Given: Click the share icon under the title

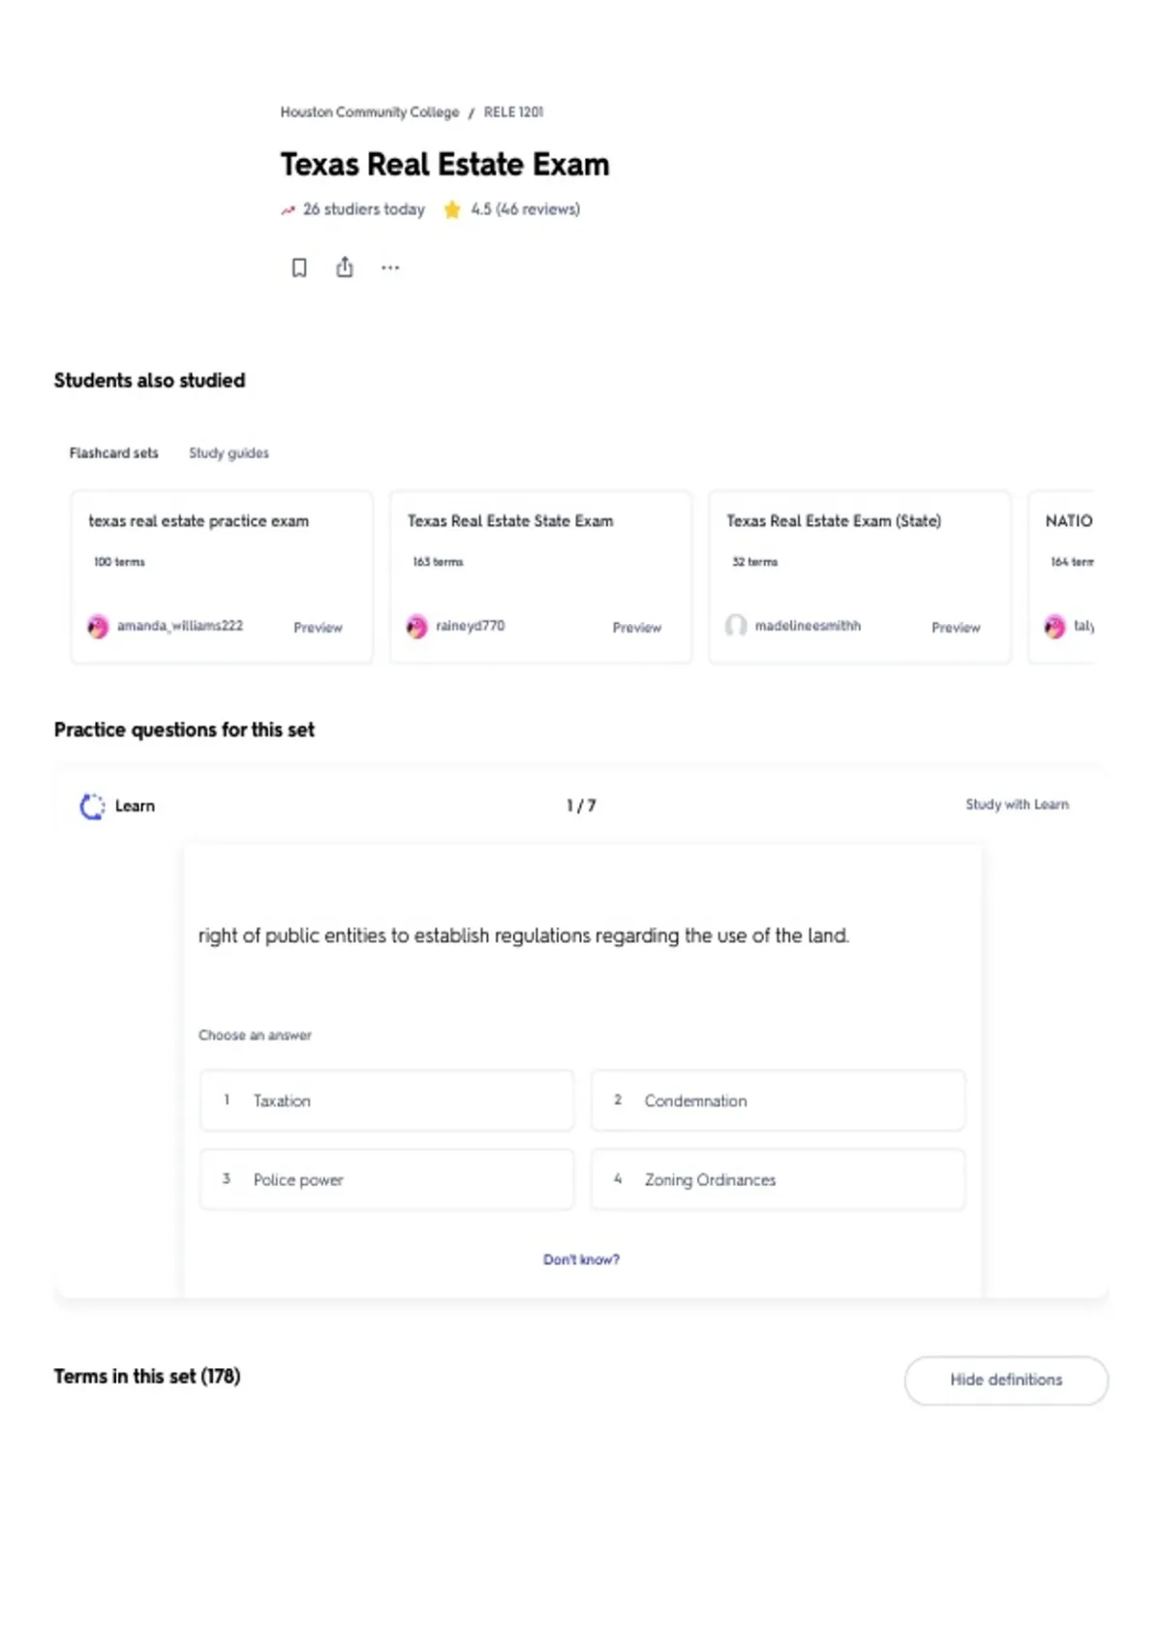Looking at the screenshot, I should click(345, 266).
